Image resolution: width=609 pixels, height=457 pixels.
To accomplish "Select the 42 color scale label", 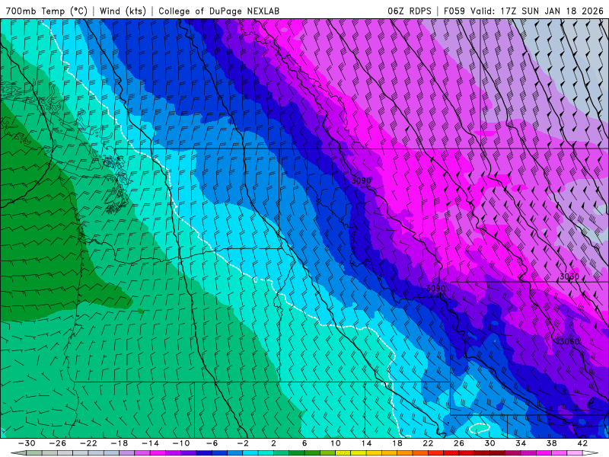I will point(582,443).
